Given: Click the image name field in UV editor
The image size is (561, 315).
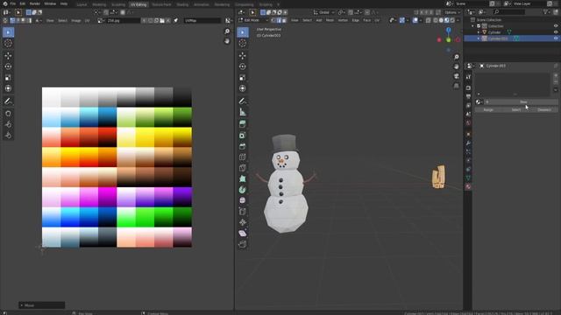Looking at the screenshot, I should point(123,21).
